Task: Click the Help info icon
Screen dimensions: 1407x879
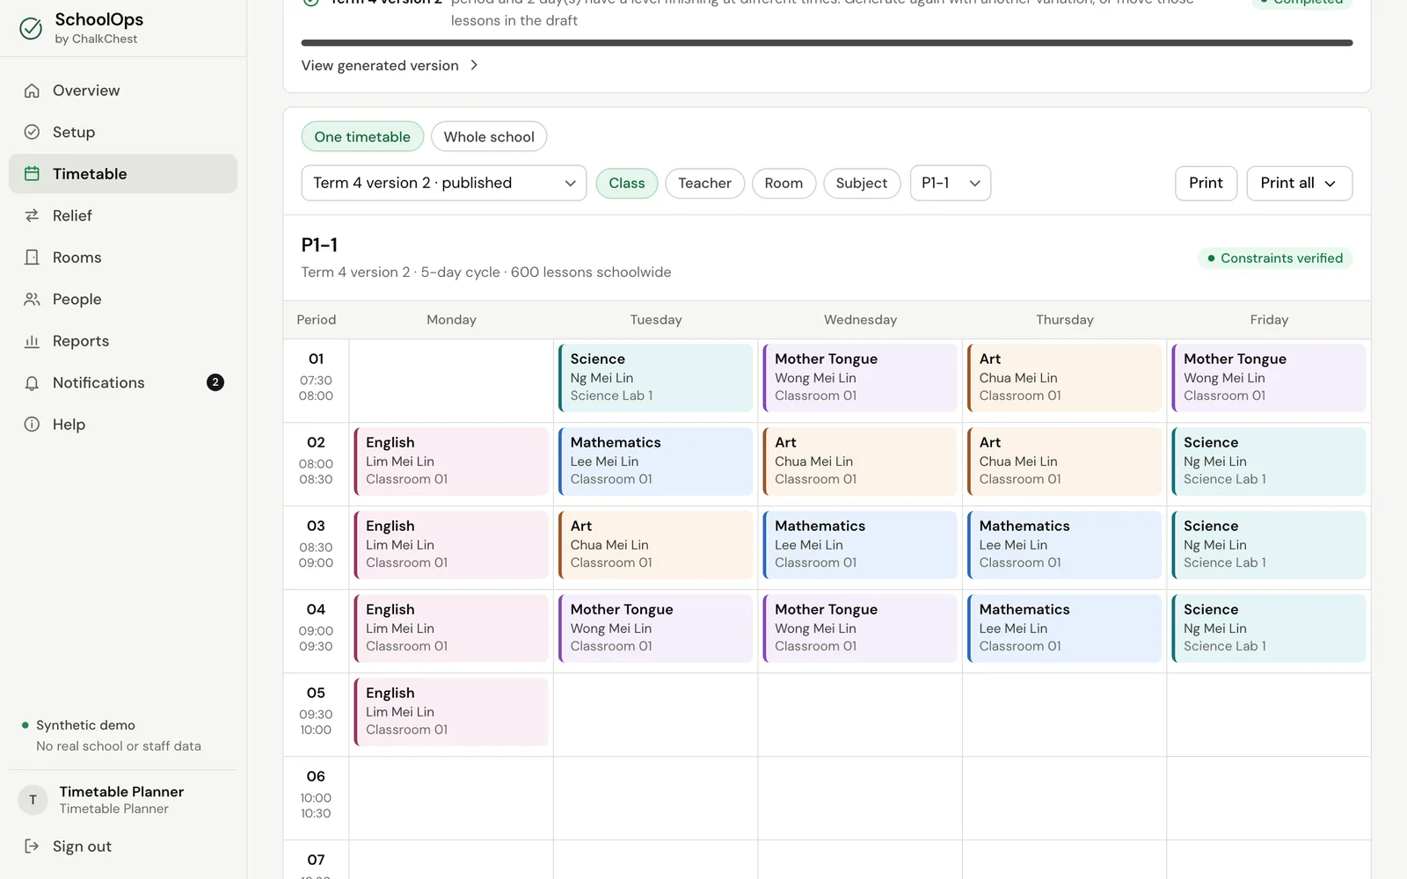Action: (32, 425)
